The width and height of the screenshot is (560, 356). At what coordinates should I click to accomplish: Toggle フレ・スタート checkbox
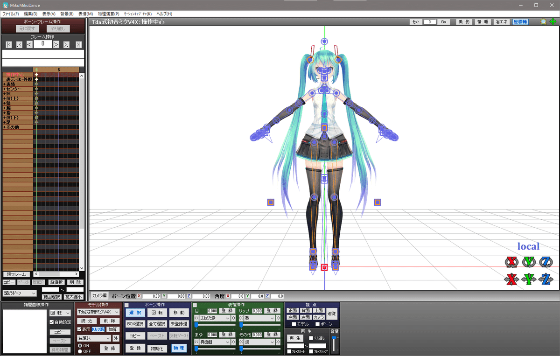tap(289, 351)
